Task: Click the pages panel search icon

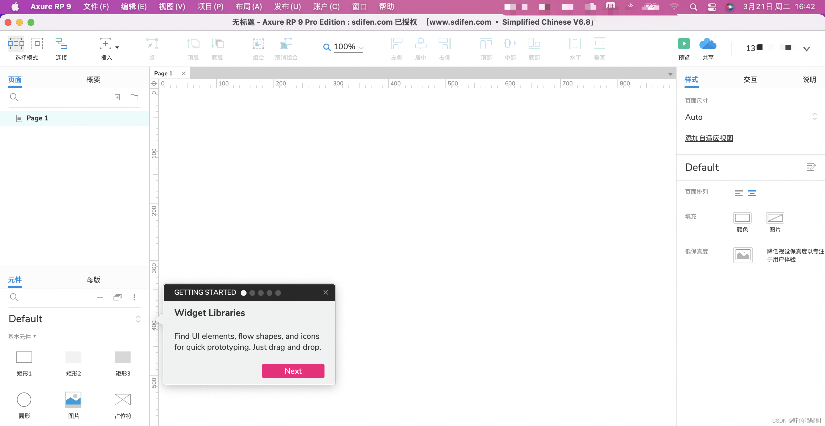Action: 14,97
